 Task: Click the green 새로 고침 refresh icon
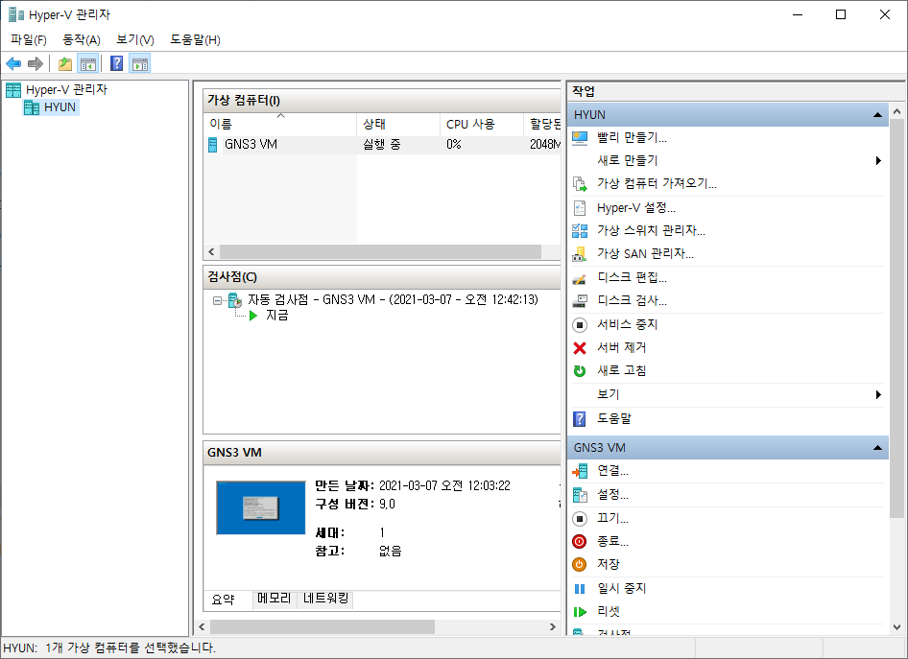tap(580, 371)
